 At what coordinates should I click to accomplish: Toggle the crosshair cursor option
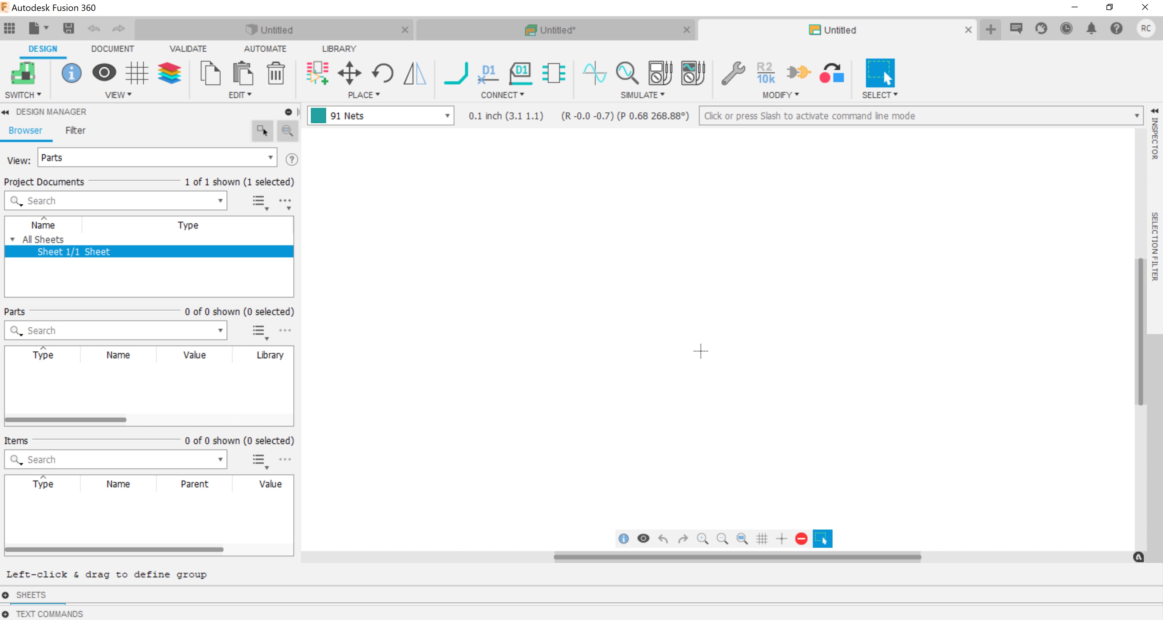tap(782, 538)
